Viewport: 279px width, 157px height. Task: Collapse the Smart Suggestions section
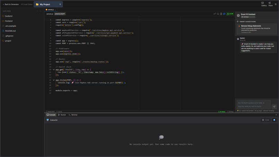(x=238, y=21)
